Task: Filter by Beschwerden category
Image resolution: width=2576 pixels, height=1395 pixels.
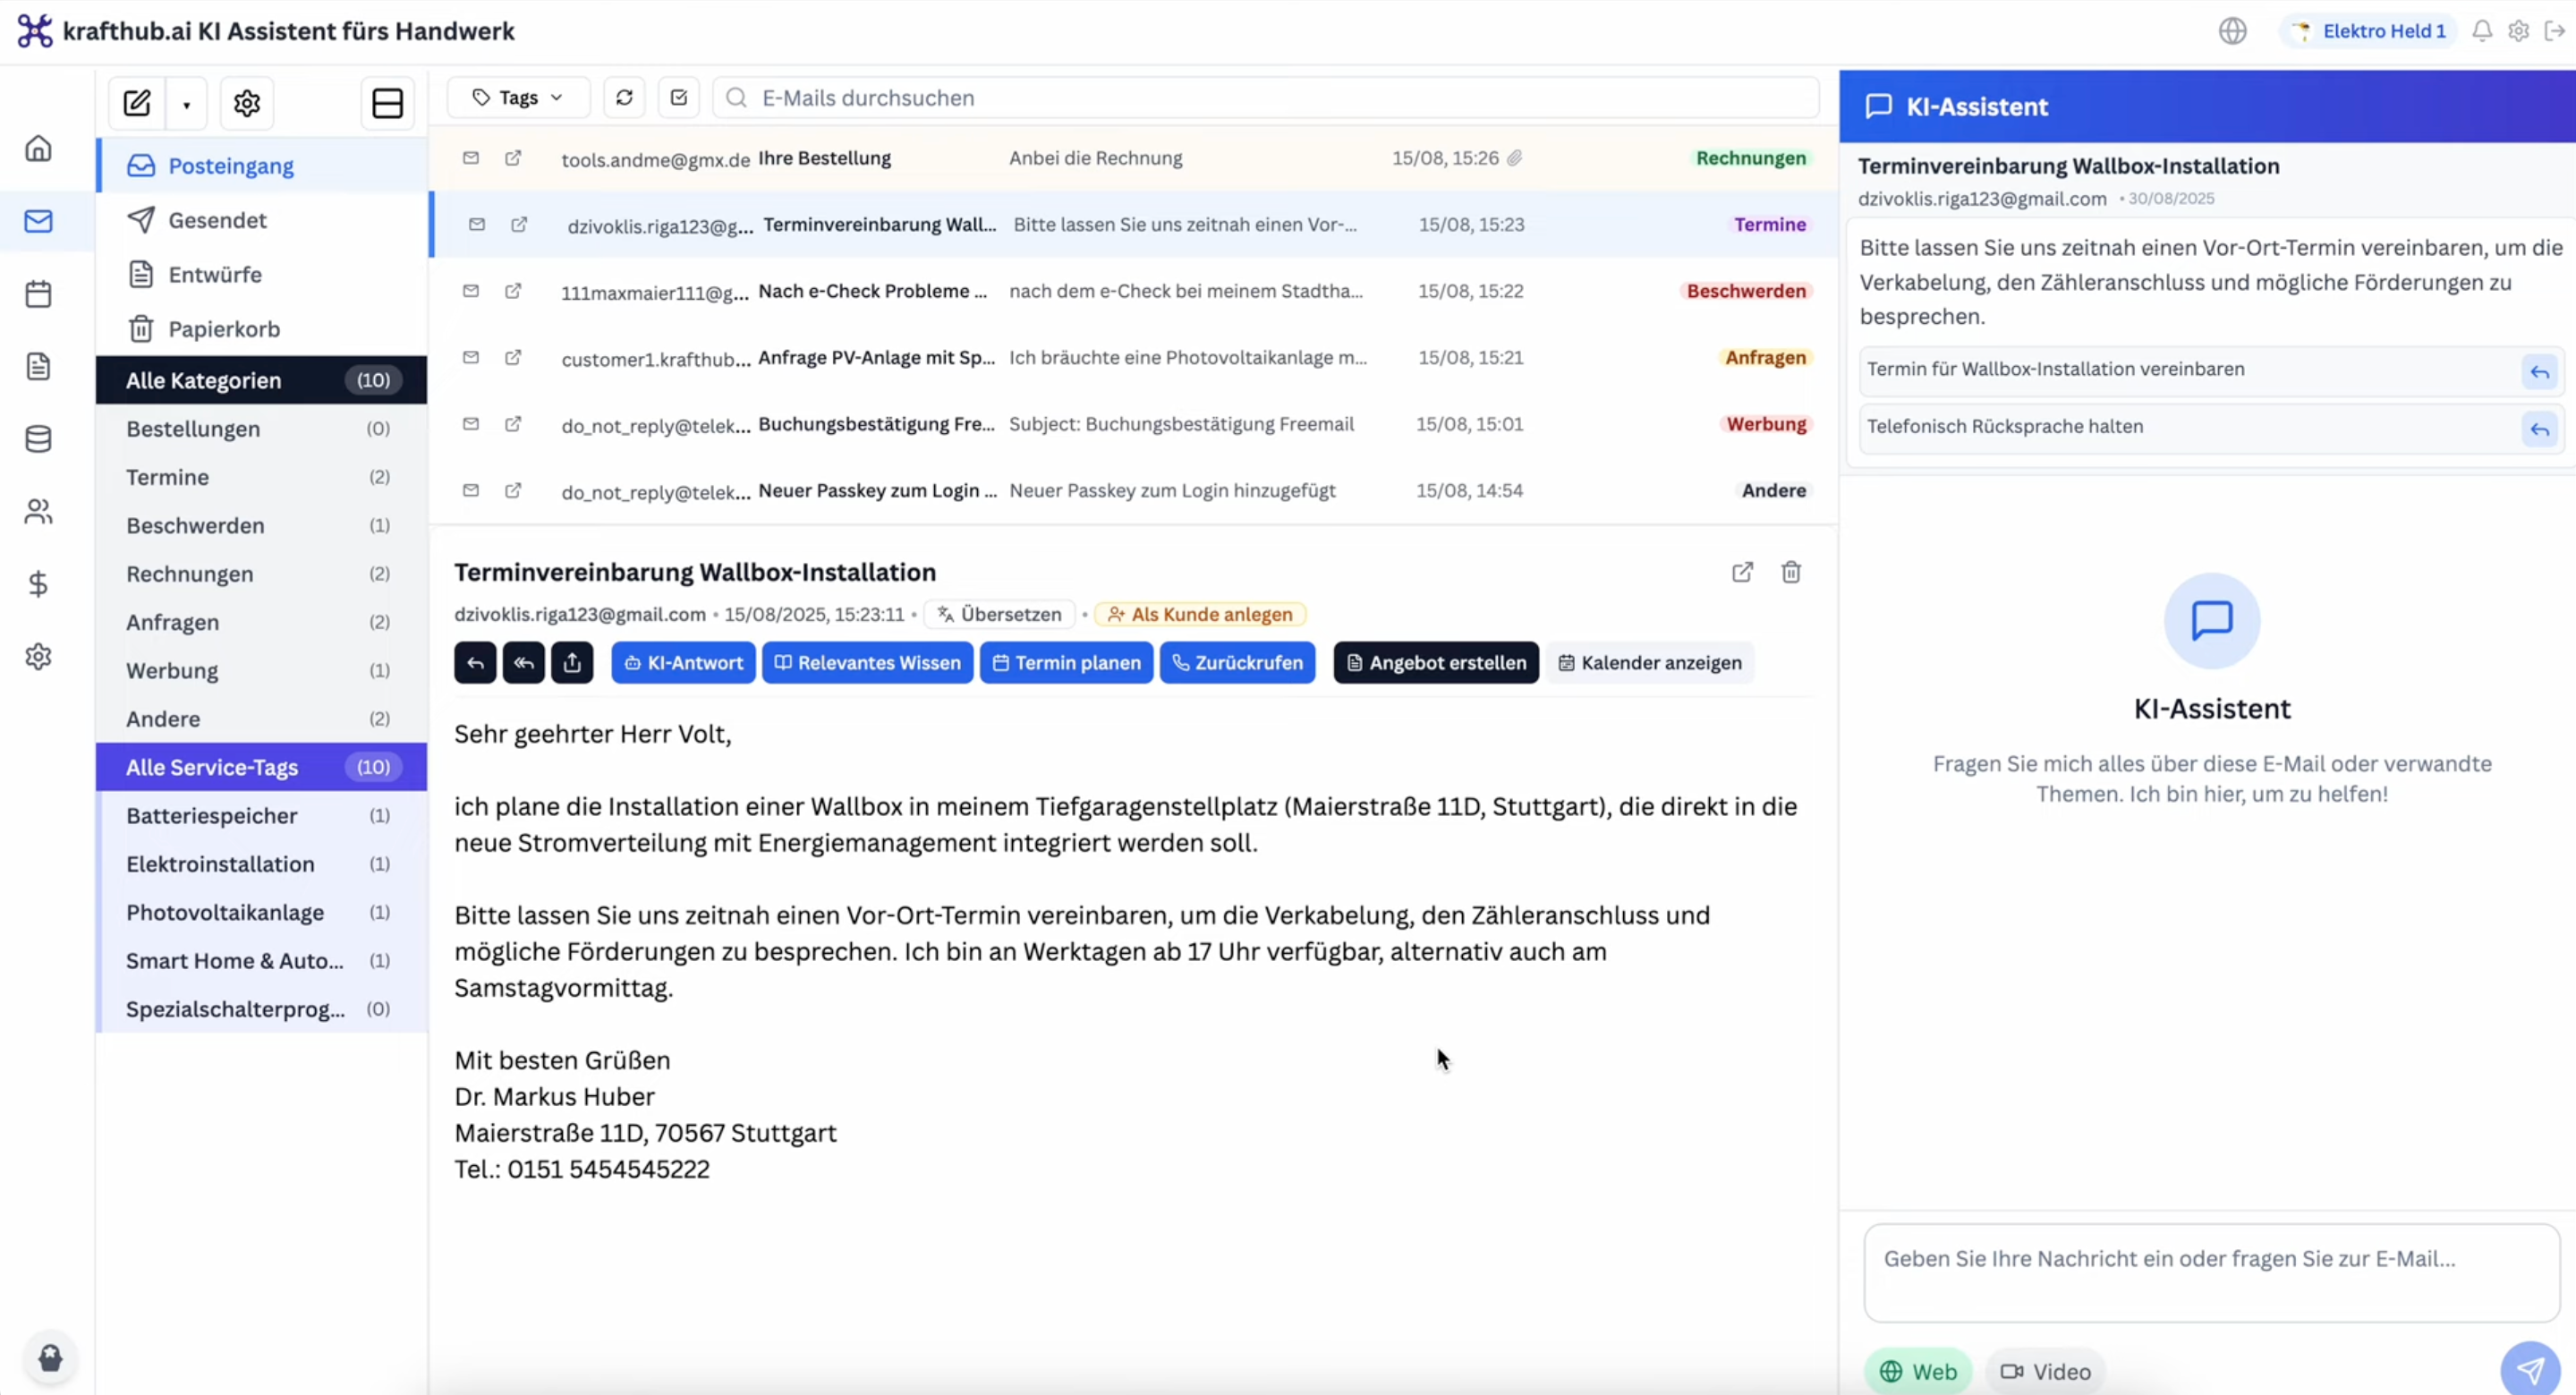Action: (261, 525)
